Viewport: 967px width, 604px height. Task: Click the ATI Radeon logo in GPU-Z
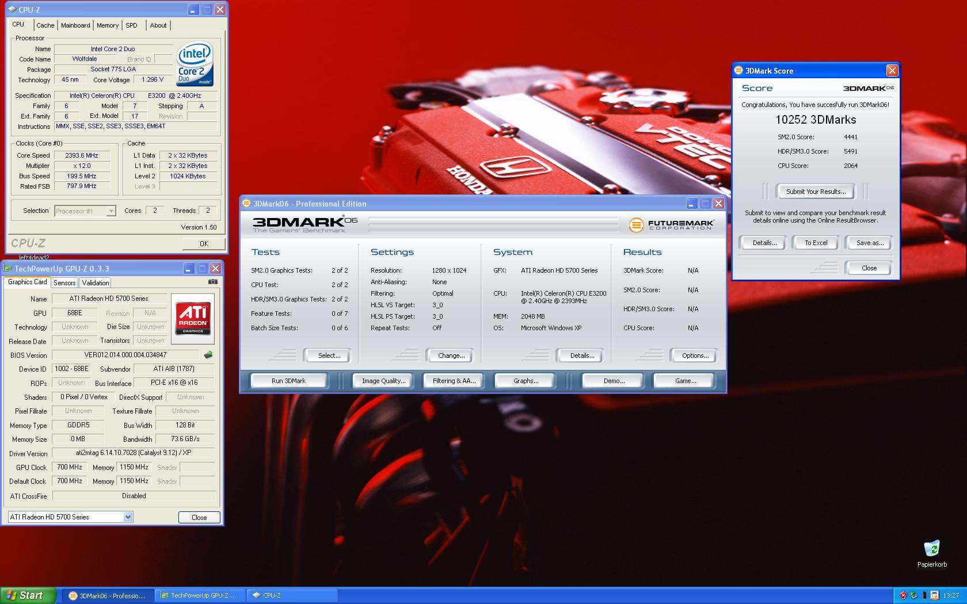click(193, 319)
